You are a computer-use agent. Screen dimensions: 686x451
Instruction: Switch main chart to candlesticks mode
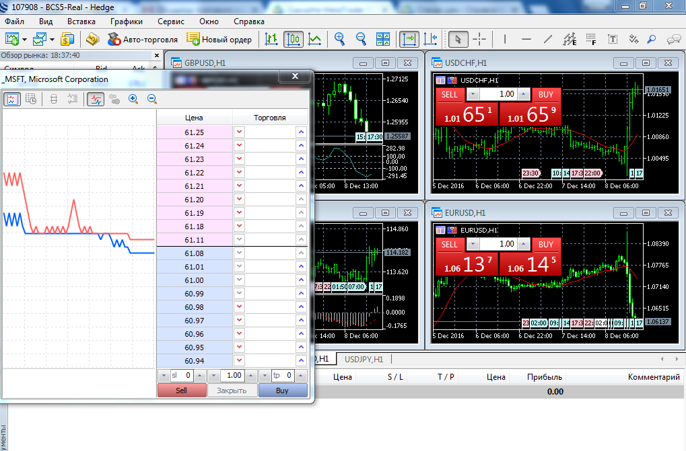click(x=293, y=39)
